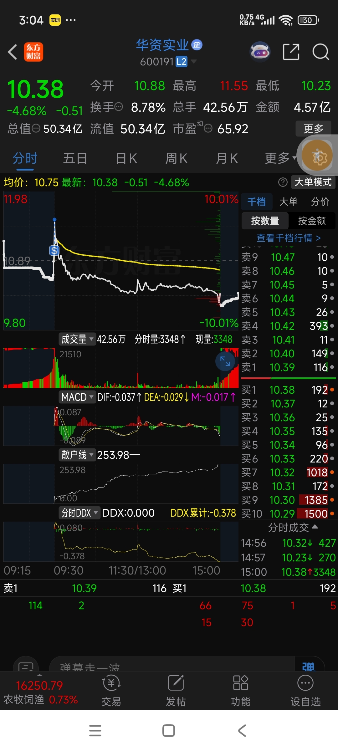Tap the 15:00 10.38 trade record
Image resolution: width=338 pixels, height=751 pixels.
[288, 572]
